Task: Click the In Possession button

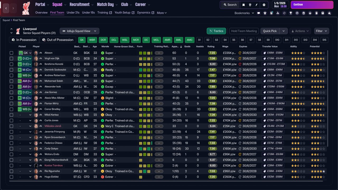Action: coord(24,40)
